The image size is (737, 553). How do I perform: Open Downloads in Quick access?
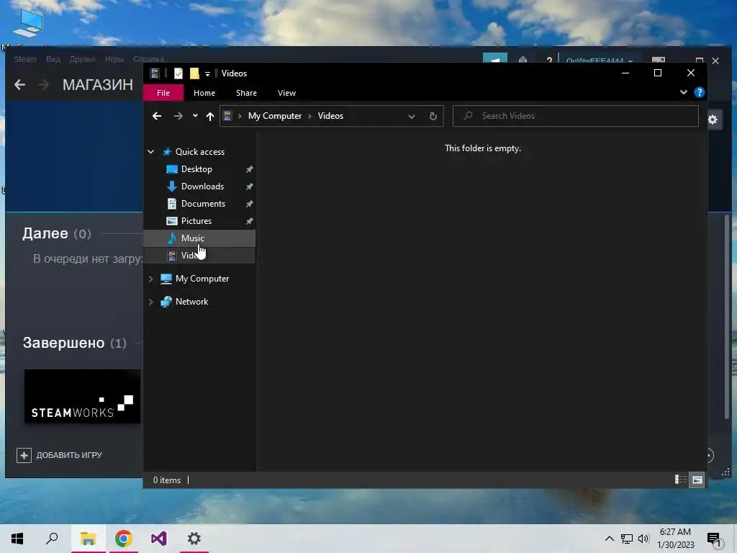[x=202, y=186]
